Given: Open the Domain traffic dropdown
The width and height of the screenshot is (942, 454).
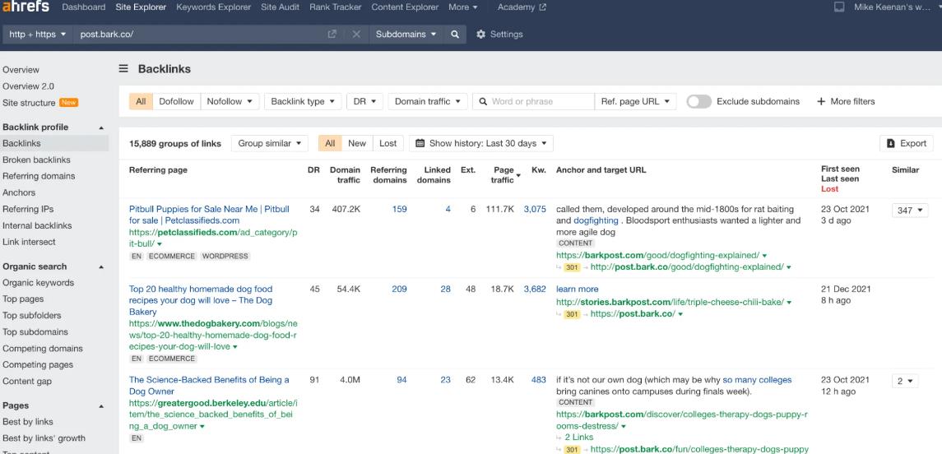Looking at the screenshot, I should coord(428,101).
